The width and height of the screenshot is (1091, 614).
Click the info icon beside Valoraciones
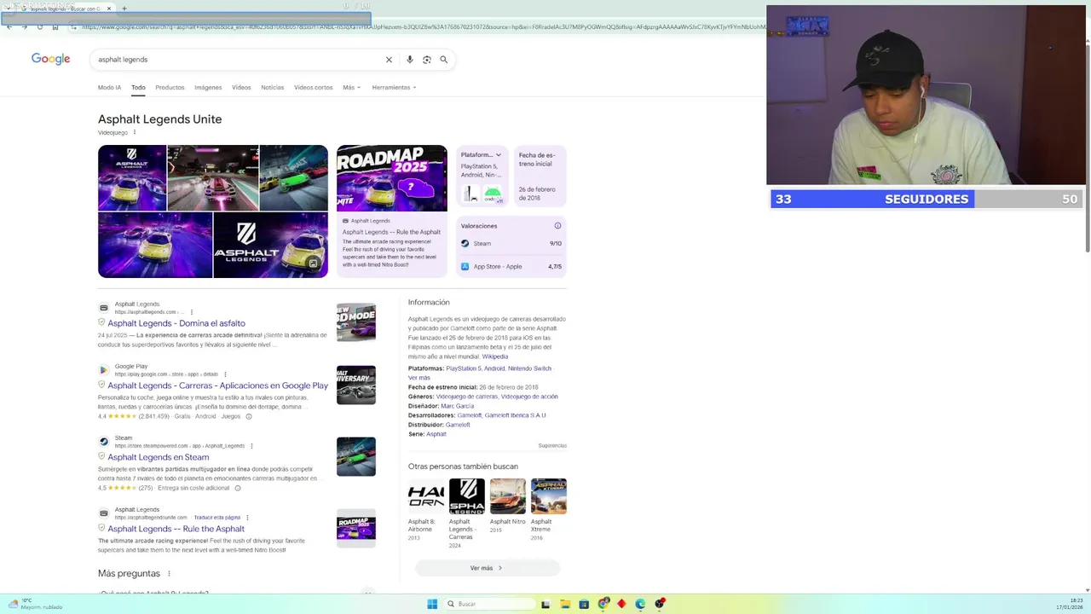pos(557,226)
